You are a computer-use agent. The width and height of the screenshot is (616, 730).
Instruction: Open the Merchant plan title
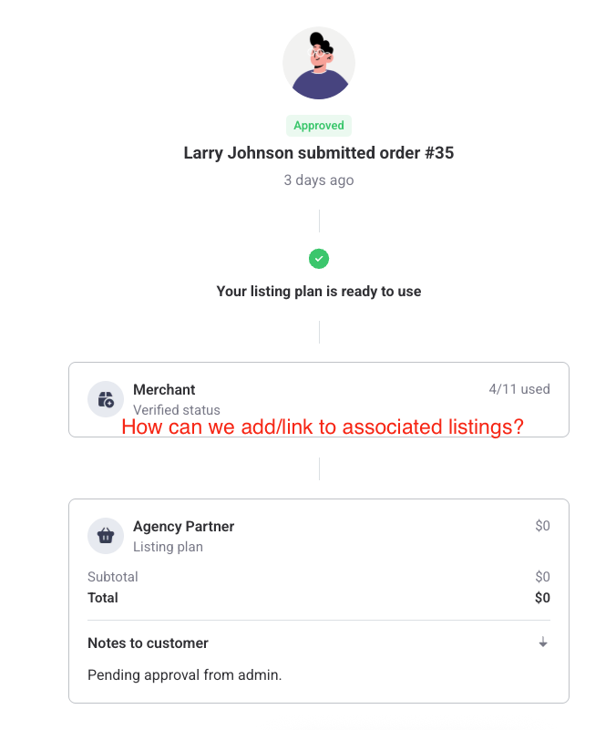coord(164,389)
